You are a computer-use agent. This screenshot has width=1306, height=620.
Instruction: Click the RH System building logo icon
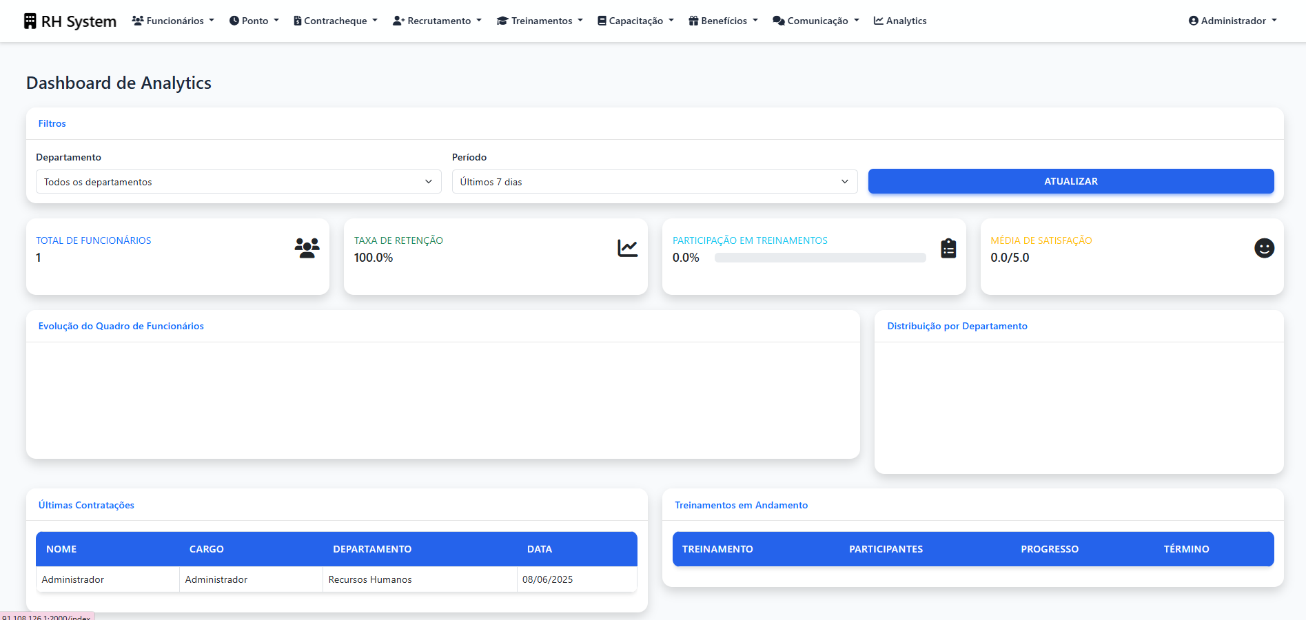coord(30,21)
